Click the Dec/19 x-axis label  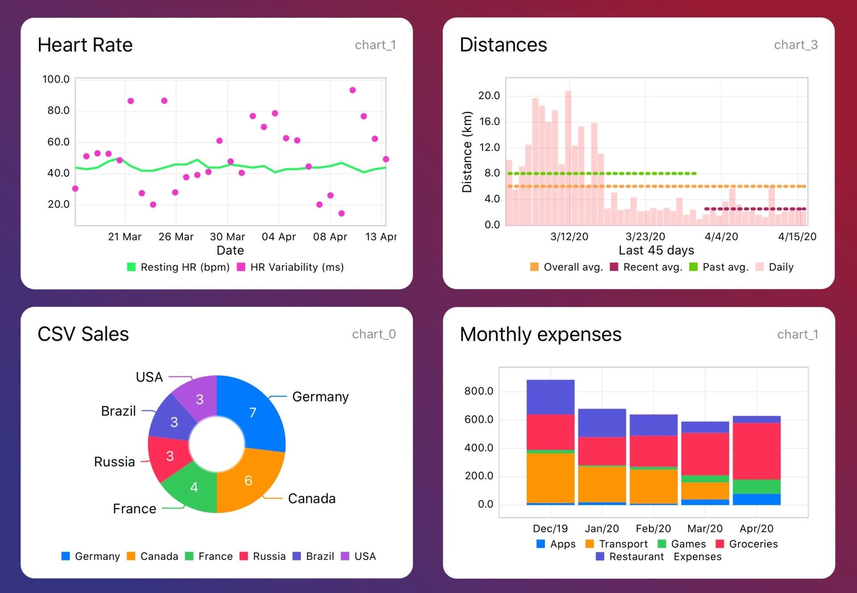tap(550, 529)
